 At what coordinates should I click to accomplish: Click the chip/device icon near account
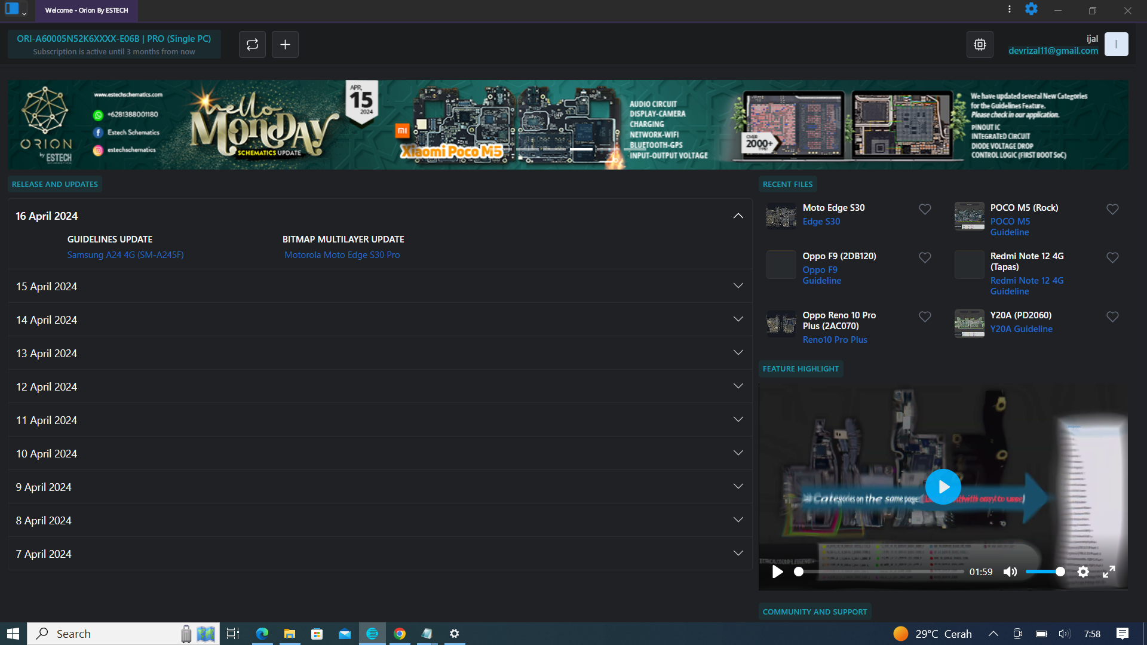pos(980,44)
